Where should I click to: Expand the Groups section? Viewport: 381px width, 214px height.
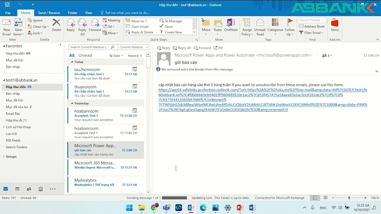click(x=4, y=157)
